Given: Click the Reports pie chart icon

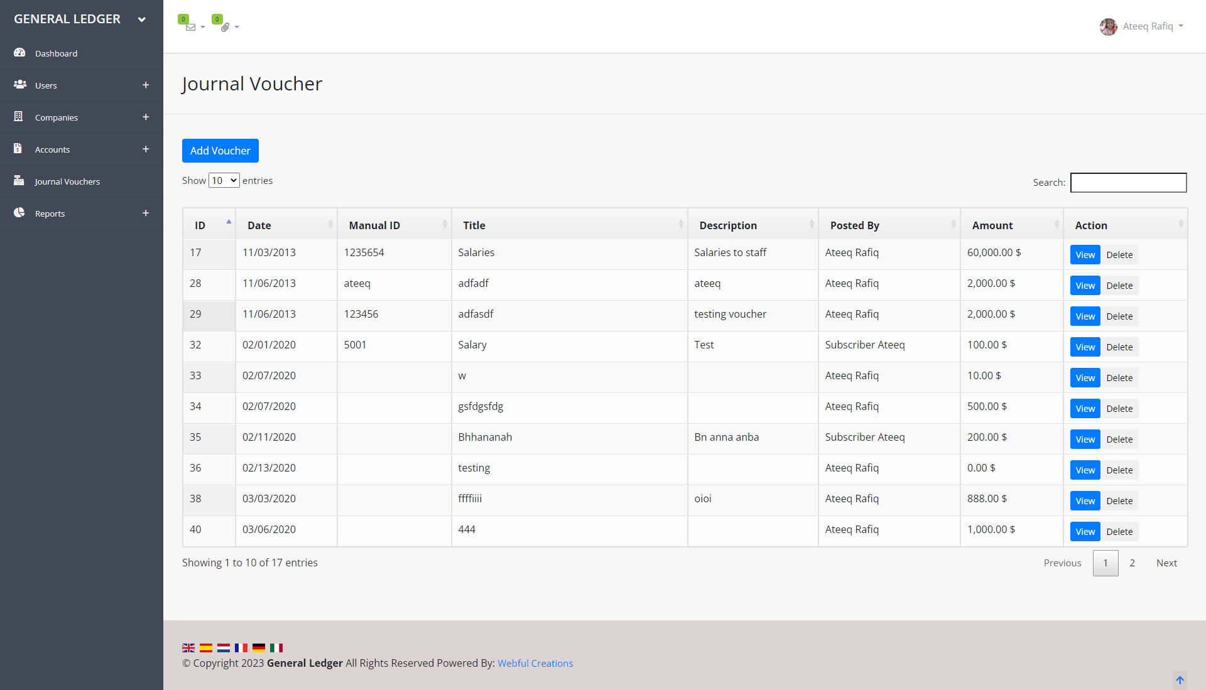Looking at the screenshot, I should [x=19, y=213].
